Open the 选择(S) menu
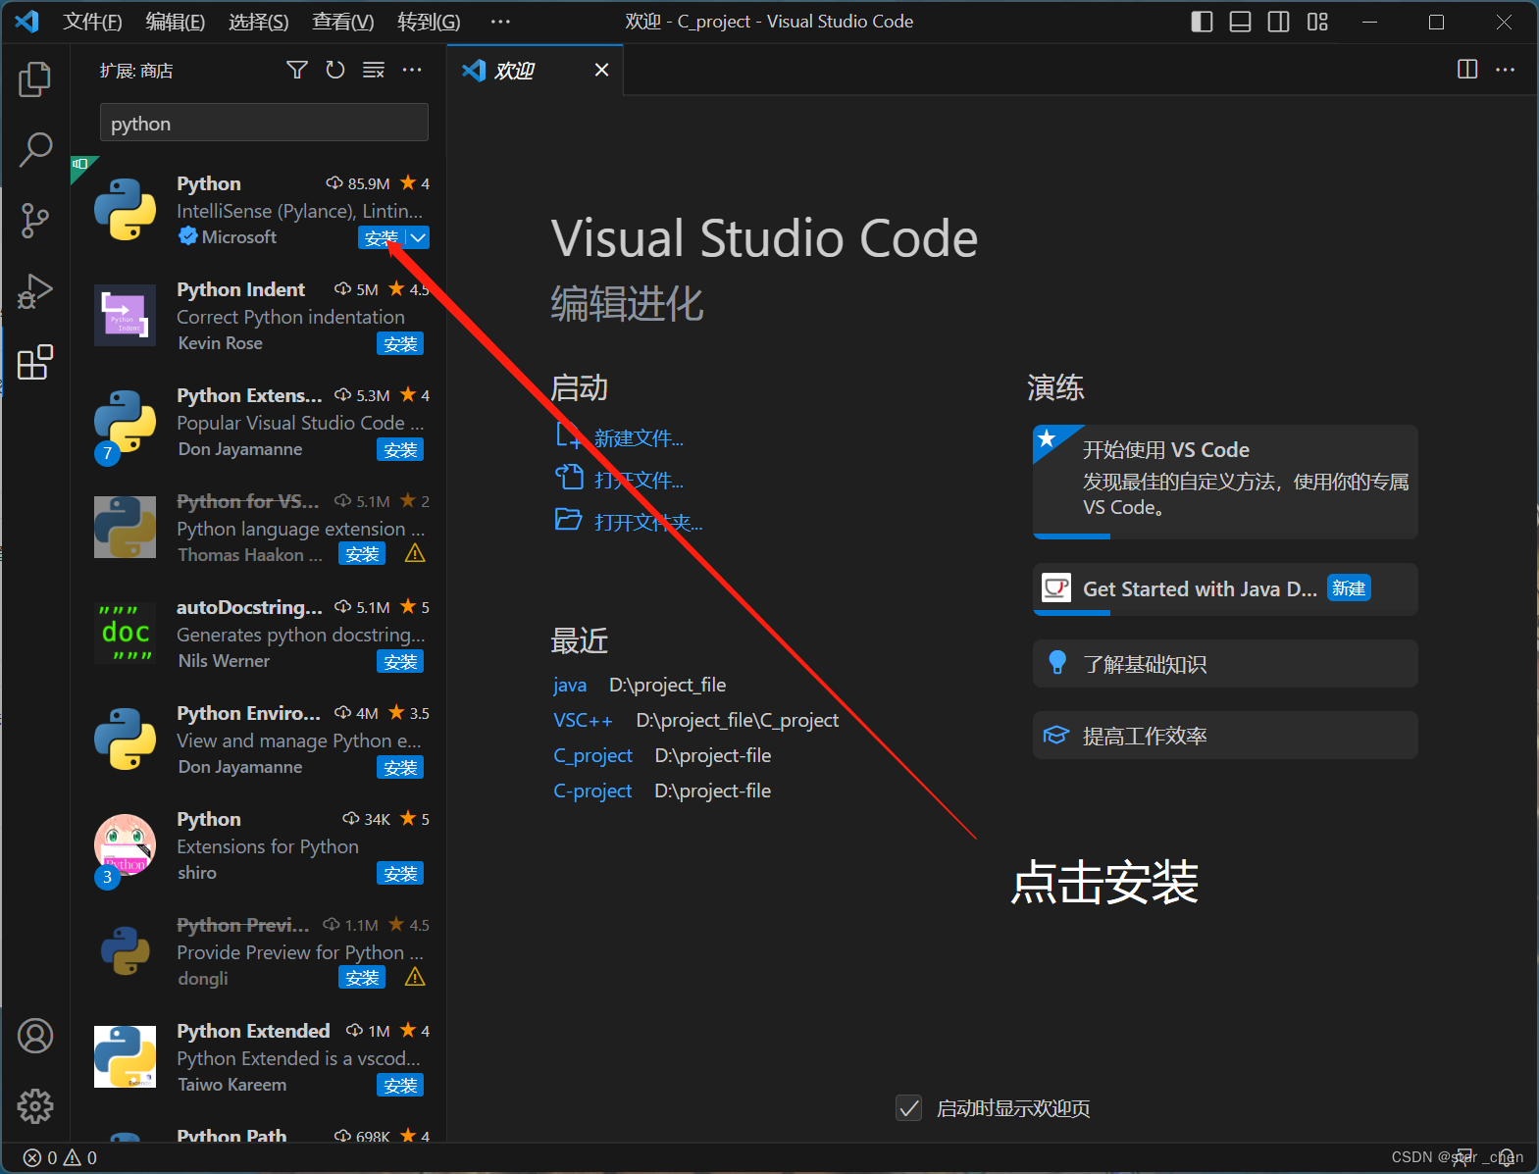Screen dimensions: 1539x1174 tap(259, 22)
